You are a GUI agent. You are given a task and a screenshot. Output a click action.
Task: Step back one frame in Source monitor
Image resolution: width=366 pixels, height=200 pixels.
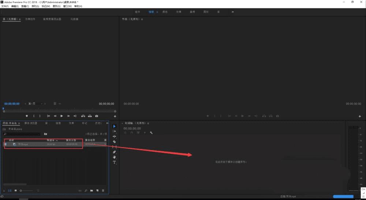[55, 116]
